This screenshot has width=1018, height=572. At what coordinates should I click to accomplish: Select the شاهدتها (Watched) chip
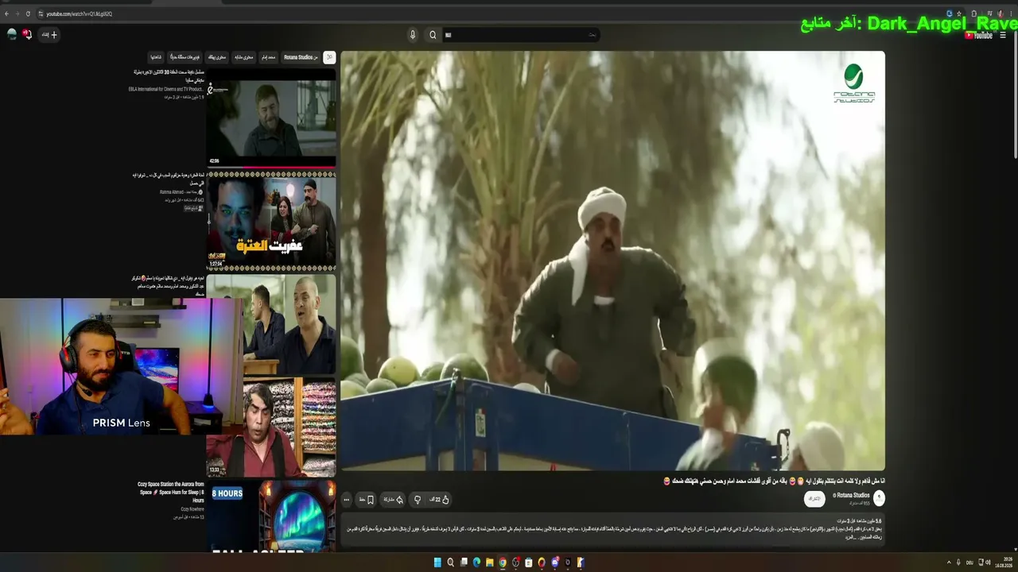pyautogui.click(x=156, y=57)
